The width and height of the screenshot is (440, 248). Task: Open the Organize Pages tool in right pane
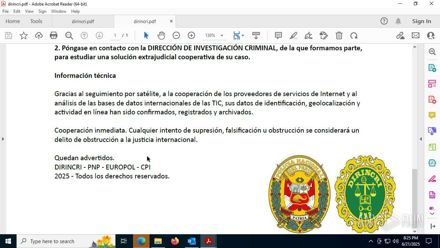tap(432, 83)
